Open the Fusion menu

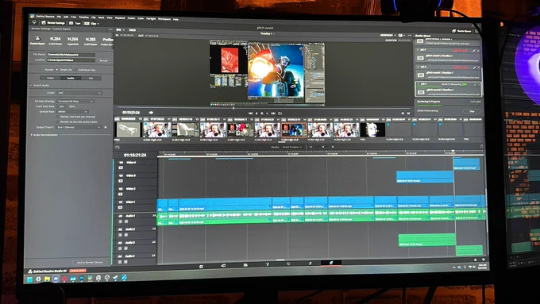point(131,18)
